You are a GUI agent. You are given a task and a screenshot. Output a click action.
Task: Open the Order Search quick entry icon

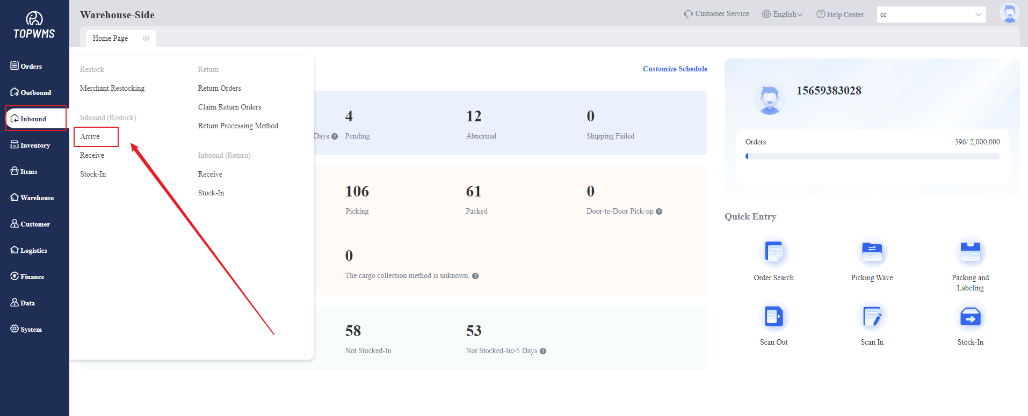(x=773, y=252)
